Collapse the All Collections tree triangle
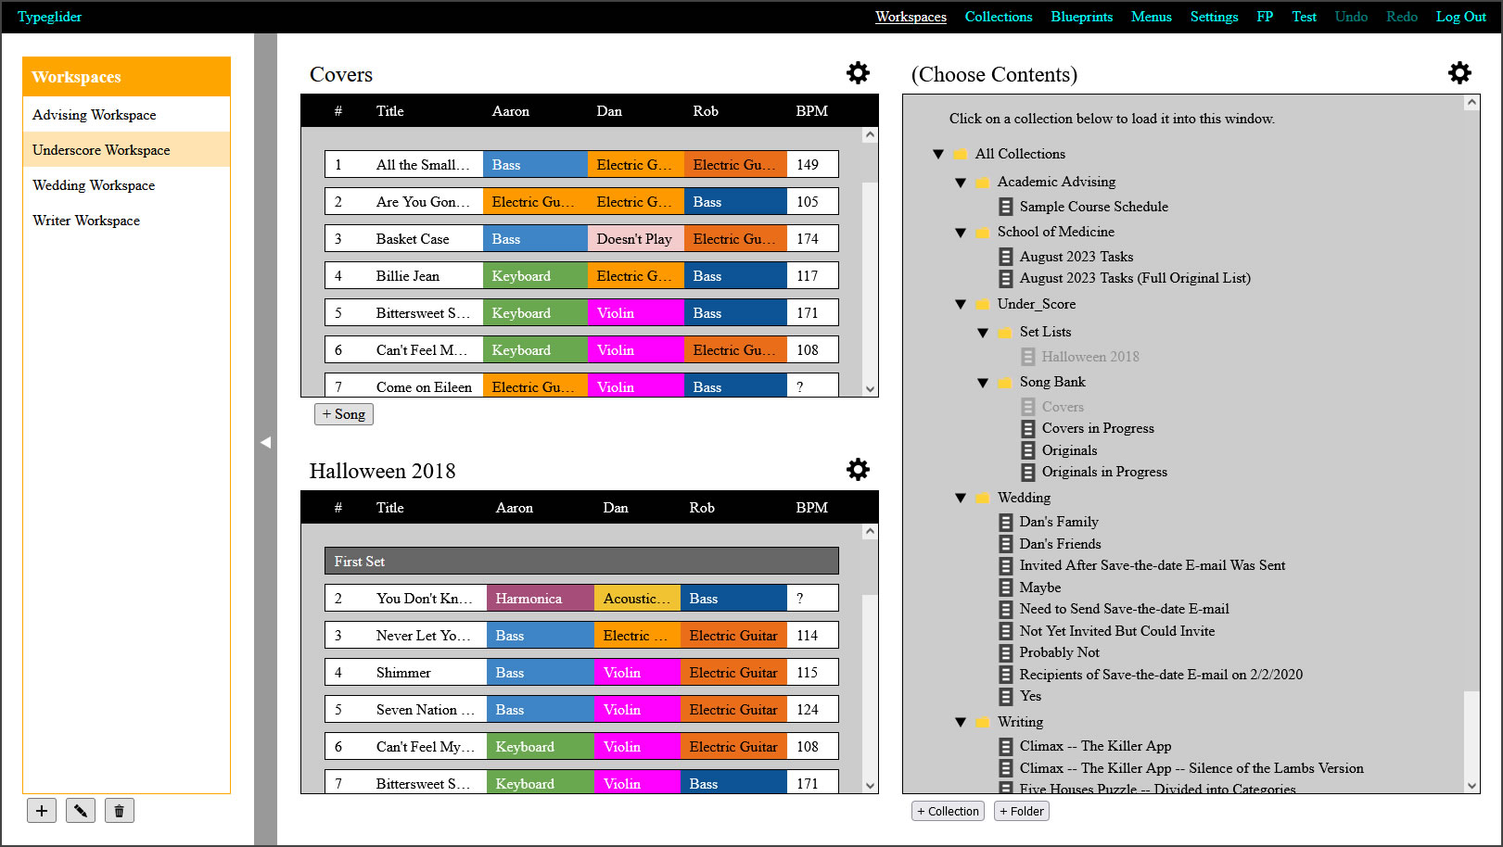The height and width of the screenshot is (847, 1503). point(938,154)
